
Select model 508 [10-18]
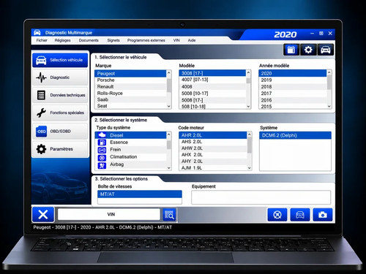pyautogui.click(x=212, y=107)
